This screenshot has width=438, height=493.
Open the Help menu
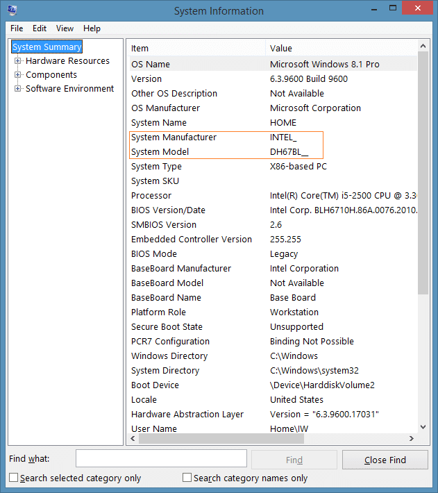point(92,28)
